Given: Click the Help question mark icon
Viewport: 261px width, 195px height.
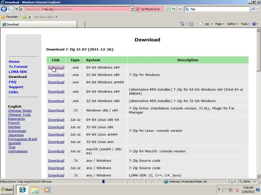Looking at the screenshot, I should tap(254, 24).
